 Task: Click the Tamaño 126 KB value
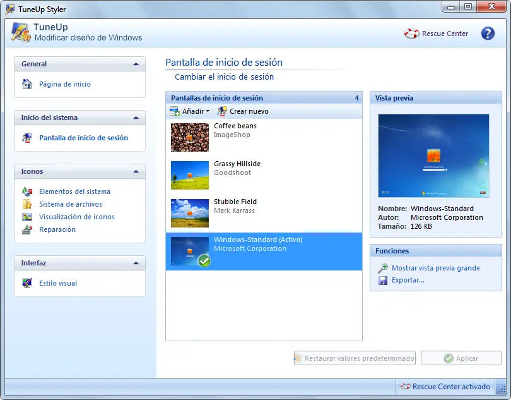click(x=421, y=226)
